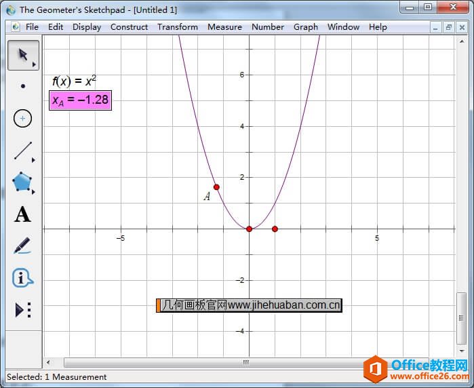Expand the Straightedge tool flyout triangle
The height and width of the screenshot is (388, 474).
pos(33,160)
